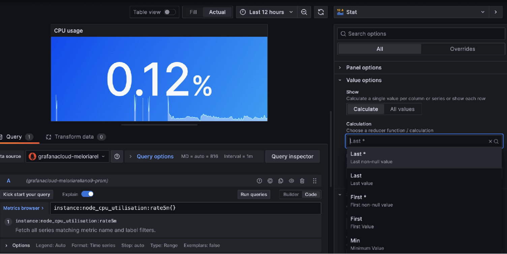Expand the Panel options section
This screenshot has height=254, width=507.
tap(364, 68)
